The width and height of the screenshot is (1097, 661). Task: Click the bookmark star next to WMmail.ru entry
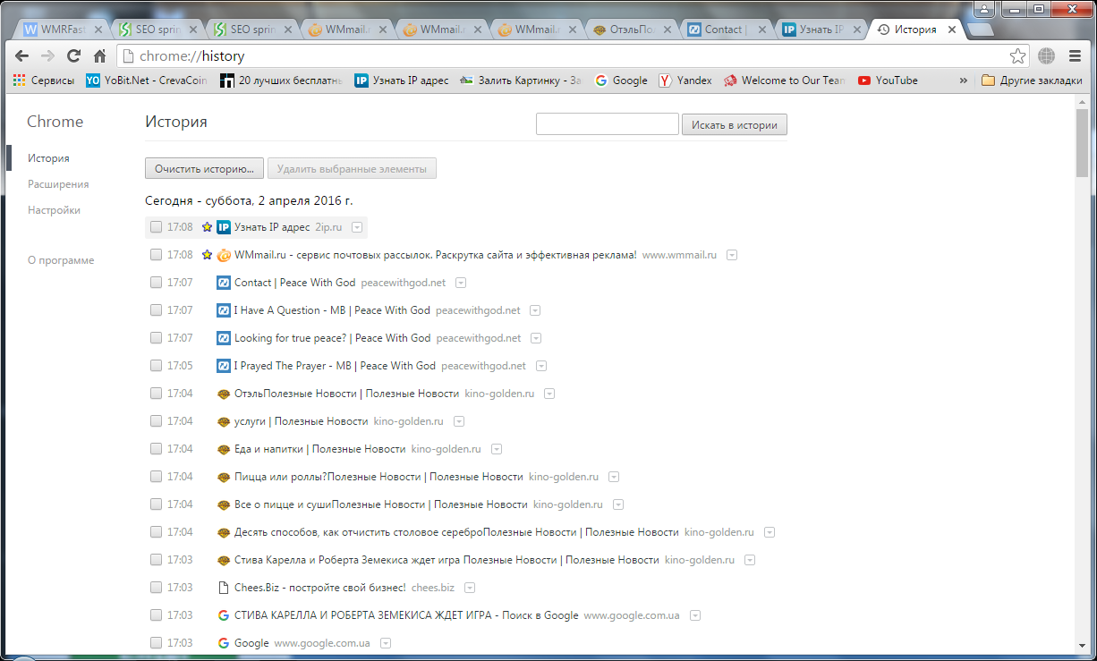[x=207, y=255]
